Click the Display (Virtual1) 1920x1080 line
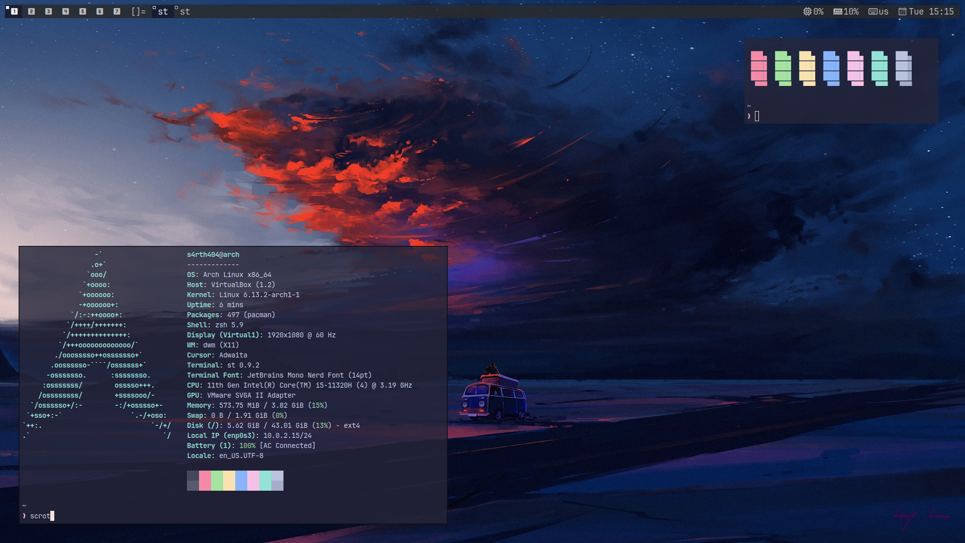This screenshot has height=543, width=965. pyautogui.click(x=261, y=335)
